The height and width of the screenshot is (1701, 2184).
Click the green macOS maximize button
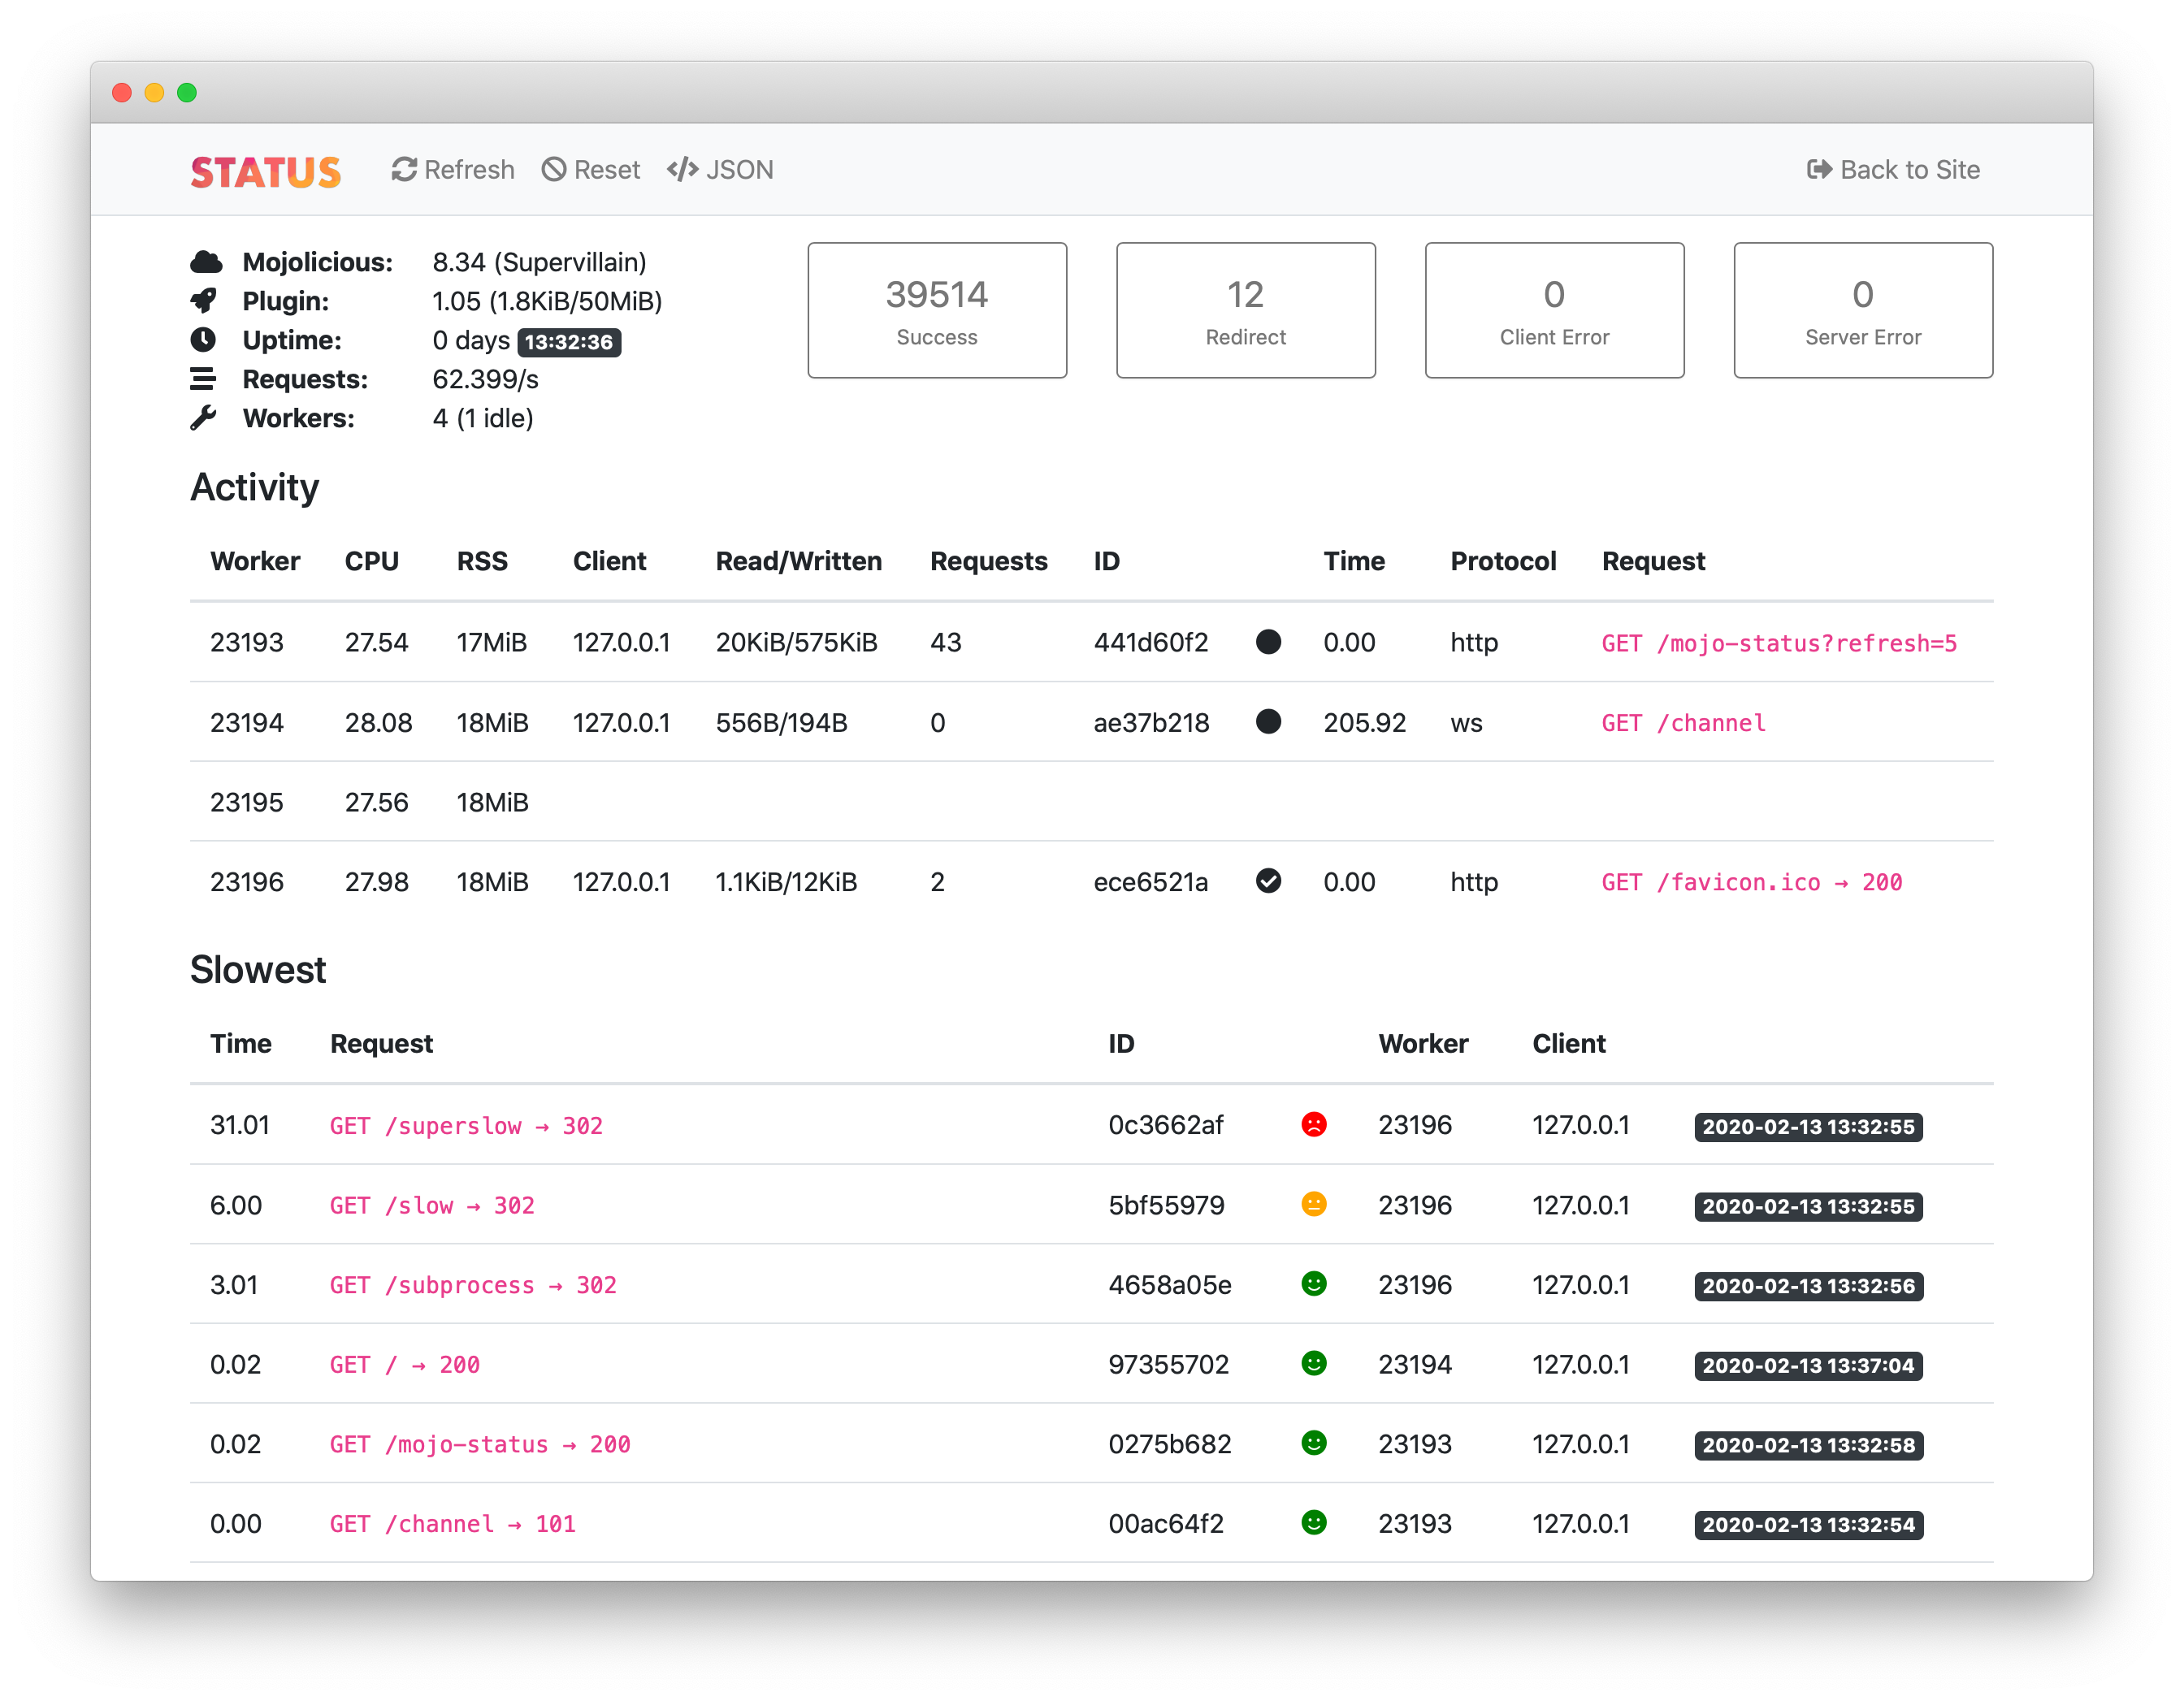click(x=187, y=93)
